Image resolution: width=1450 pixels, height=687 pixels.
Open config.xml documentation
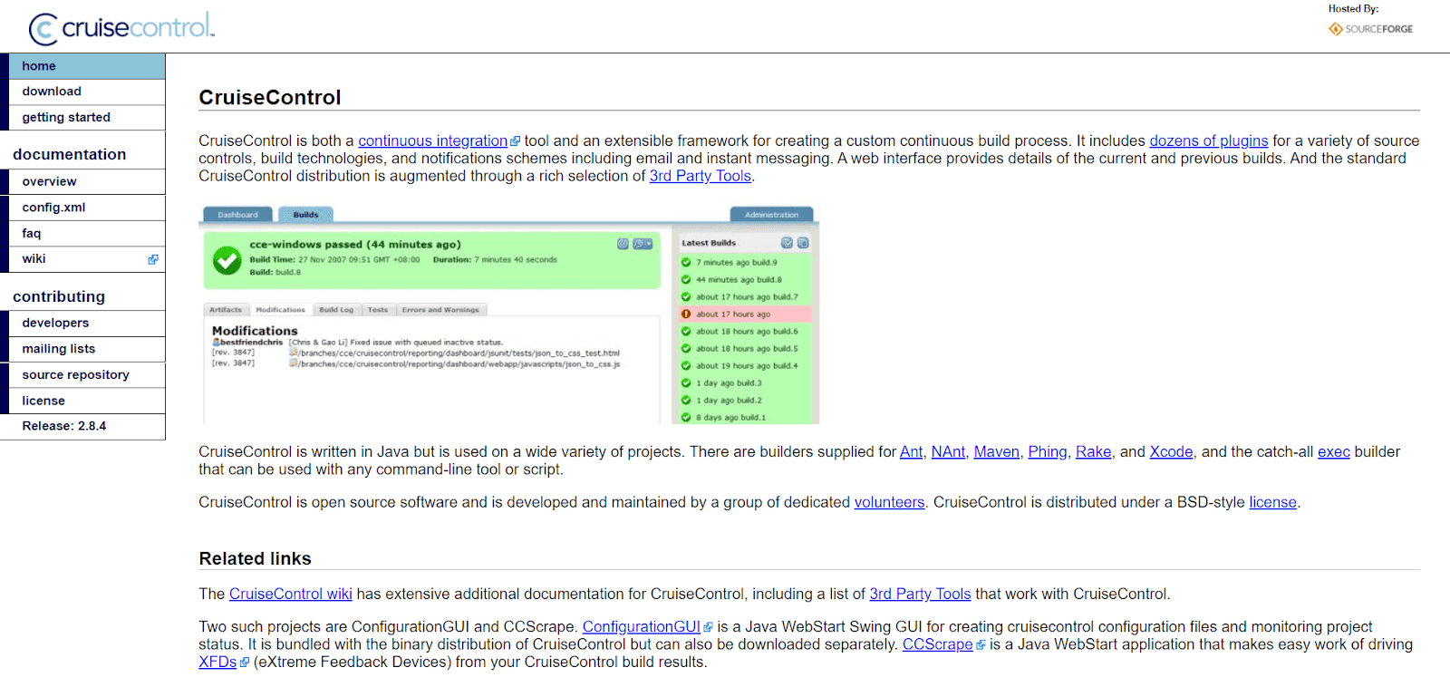[x=53, y=208]
